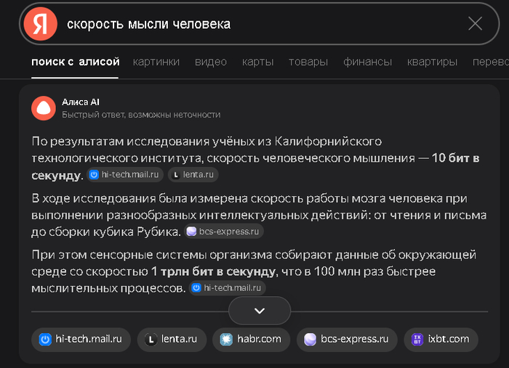Open the ixbt.com source chip
This screenshot has height=368, width=509.
441,339
